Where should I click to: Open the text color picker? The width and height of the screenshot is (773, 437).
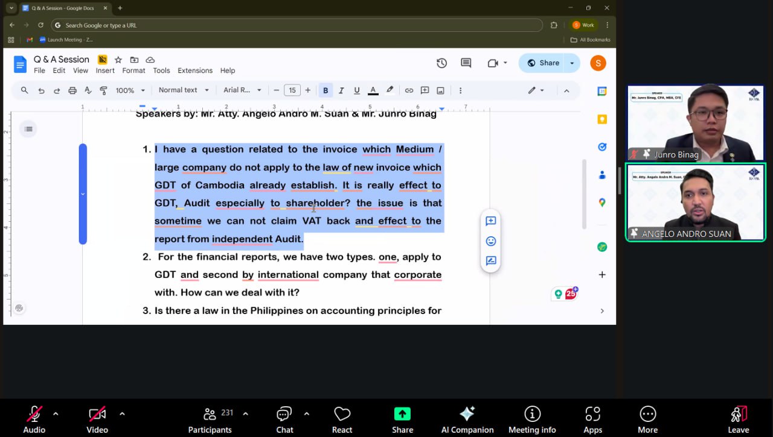(373, 90)
